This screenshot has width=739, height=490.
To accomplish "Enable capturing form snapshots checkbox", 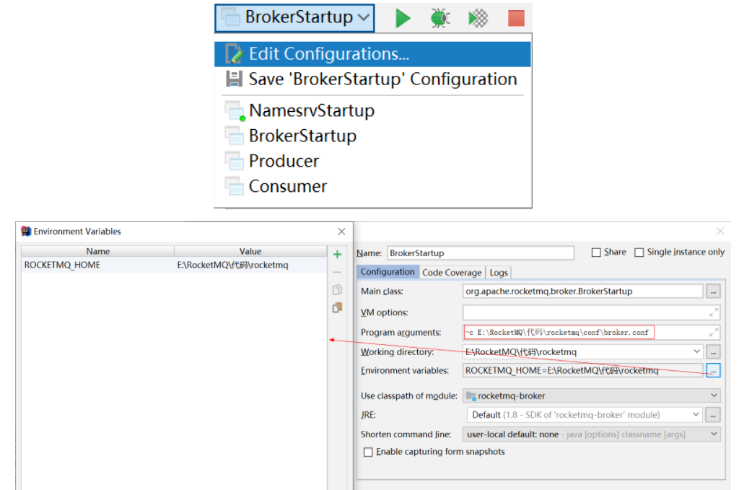I will tap(368, 452).
